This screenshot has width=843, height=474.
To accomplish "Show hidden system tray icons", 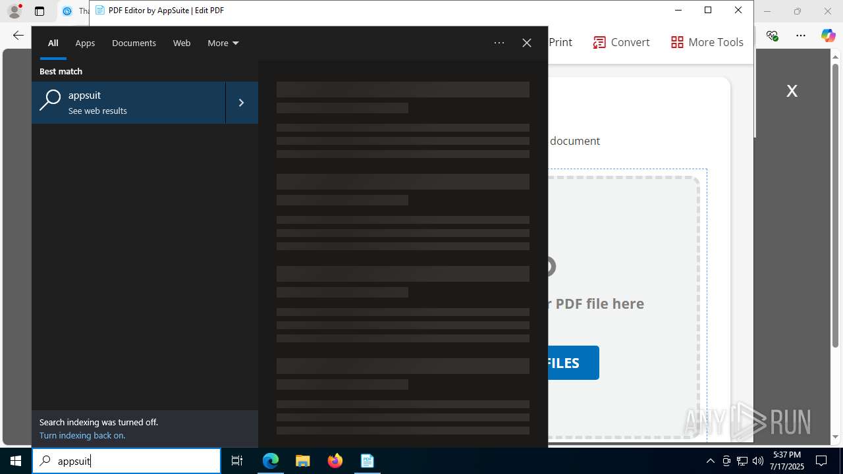I will (710, 461).
